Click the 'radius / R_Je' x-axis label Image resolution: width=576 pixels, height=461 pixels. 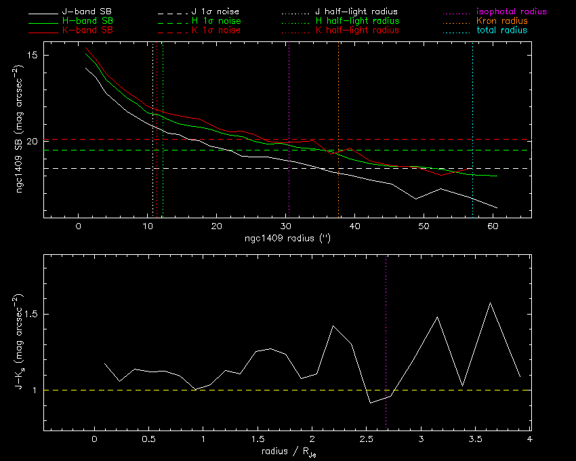(x=287, y=452)
